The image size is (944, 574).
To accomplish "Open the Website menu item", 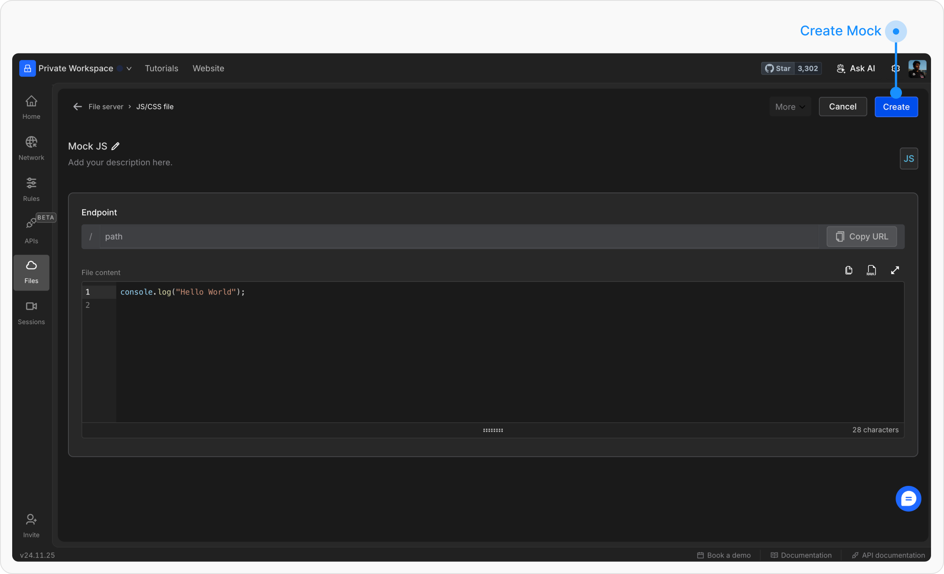I will 208,68.
